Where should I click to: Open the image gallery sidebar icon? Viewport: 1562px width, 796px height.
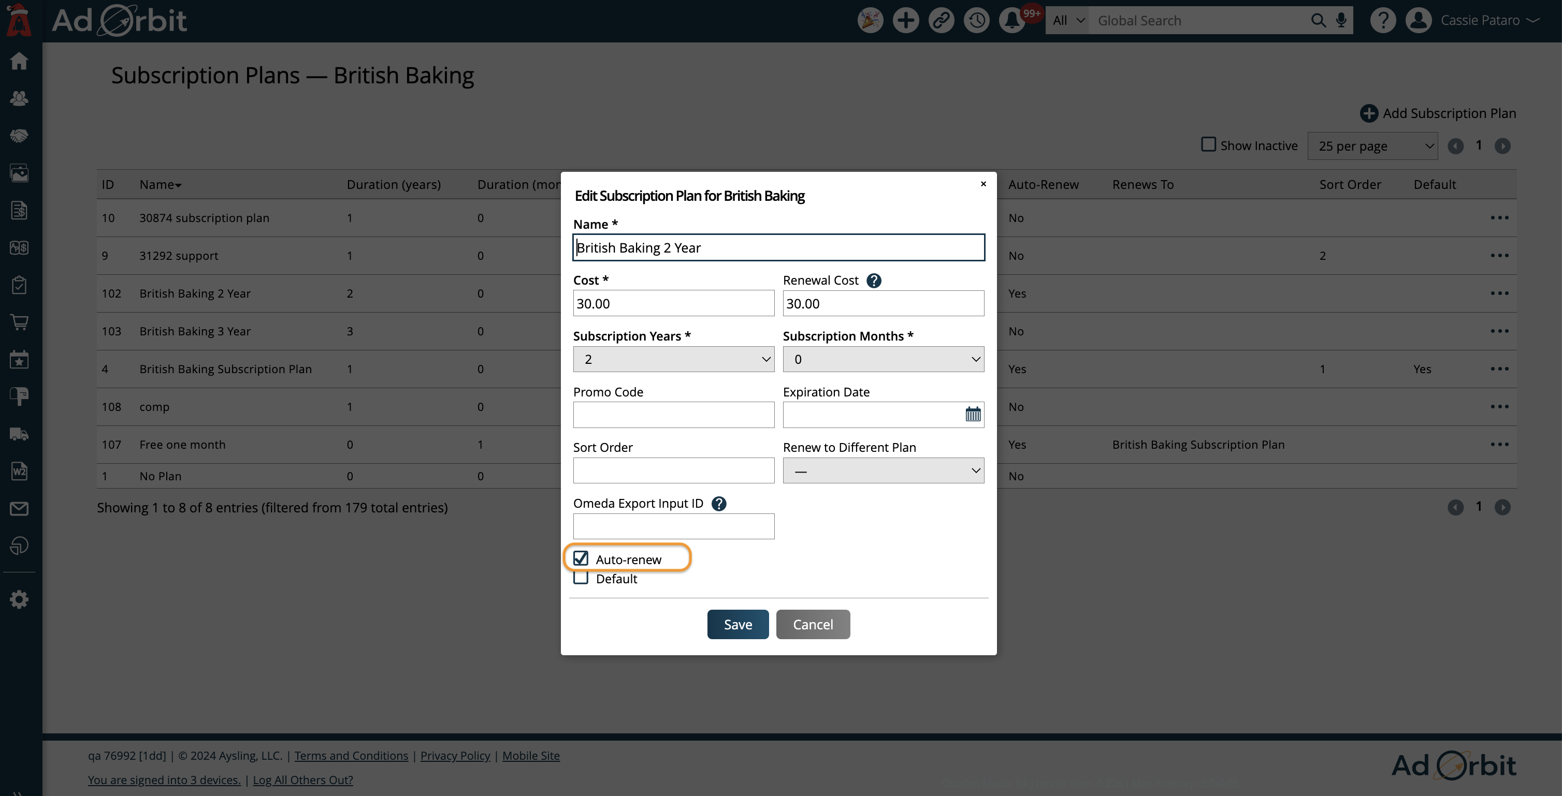19,173
